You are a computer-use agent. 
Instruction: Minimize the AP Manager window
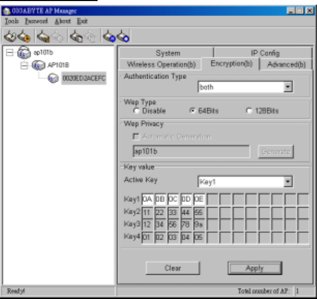click(x=291, y=10)
